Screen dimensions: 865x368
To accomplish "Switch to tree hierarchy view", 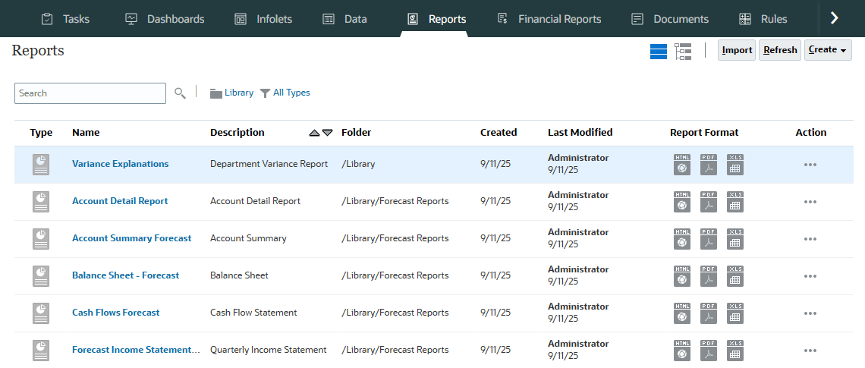I will [x=683, y=51].
